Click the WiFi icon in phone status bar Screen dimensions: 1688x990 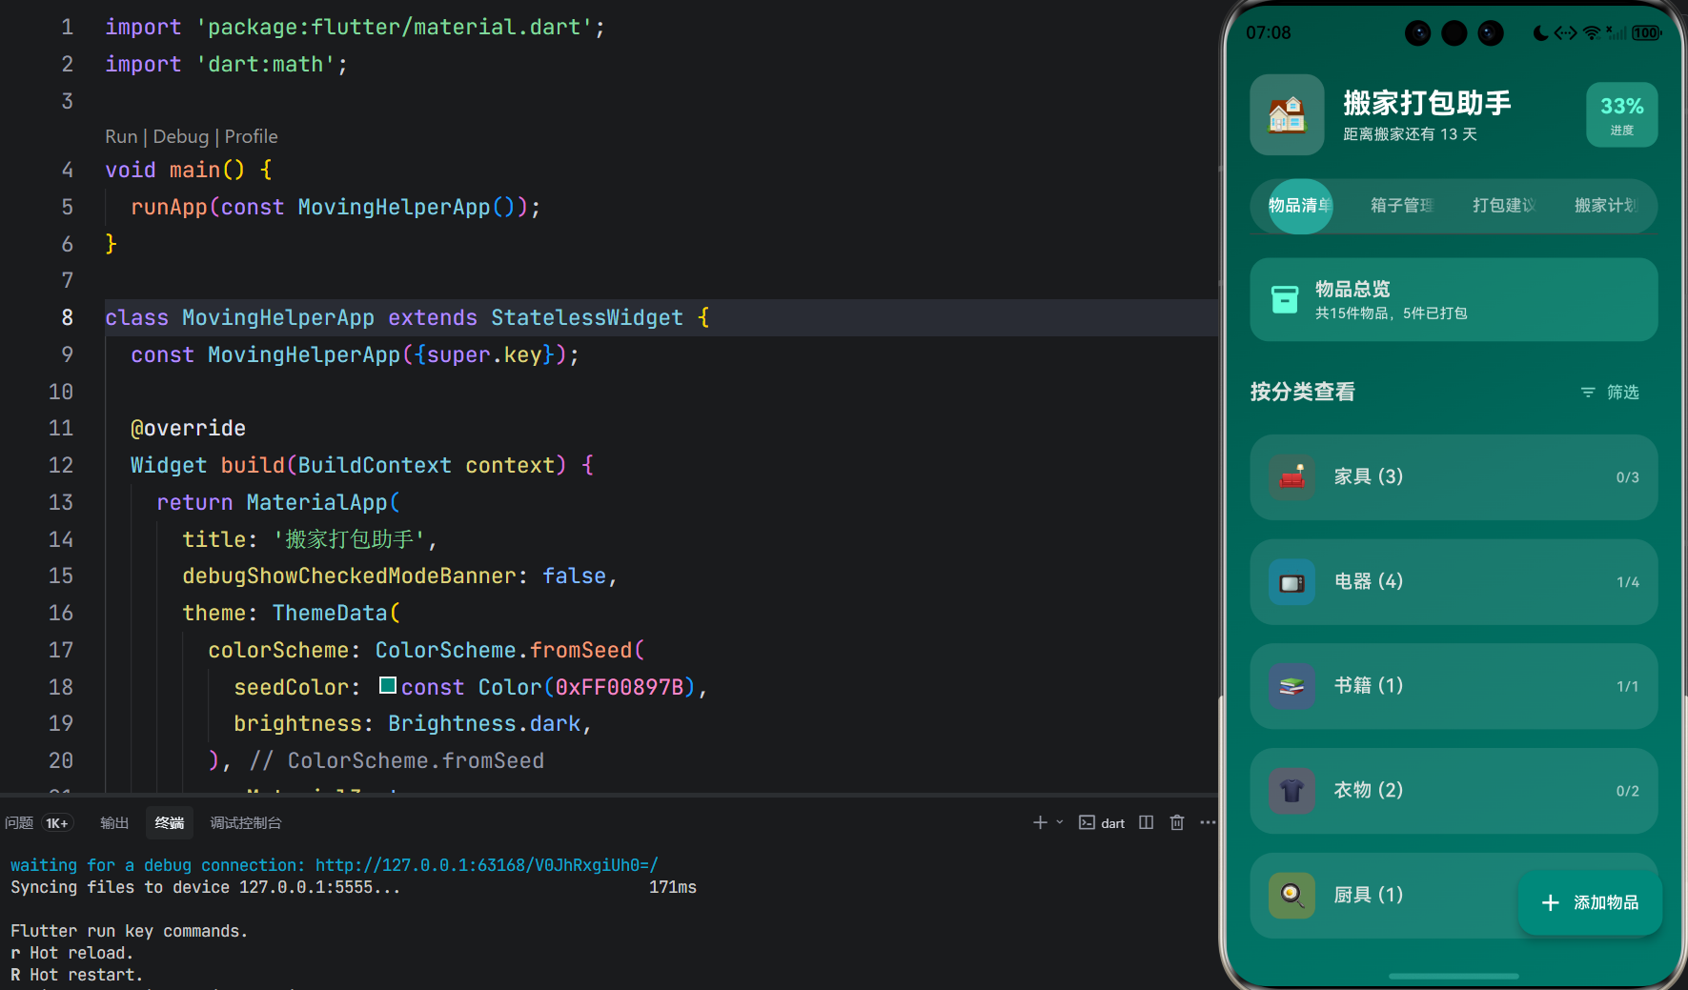point(1592,33)
